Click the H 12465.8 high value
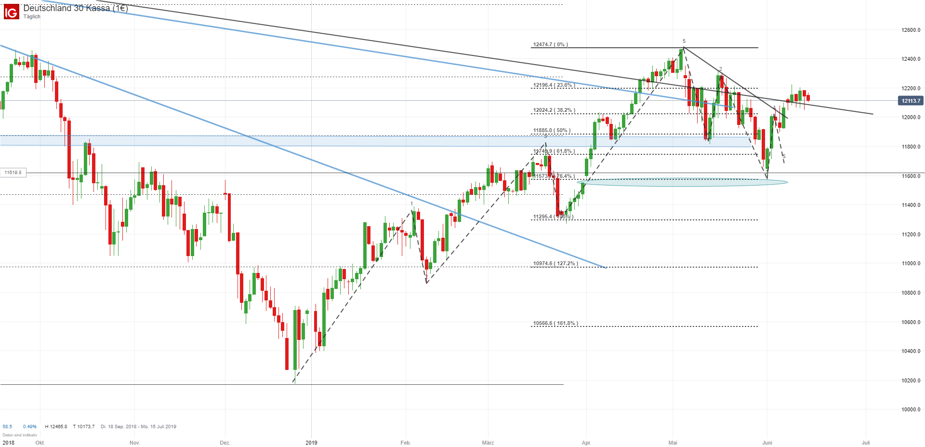Image resolution: width=925 pixels, height=447 pixels. click(56, 427)
